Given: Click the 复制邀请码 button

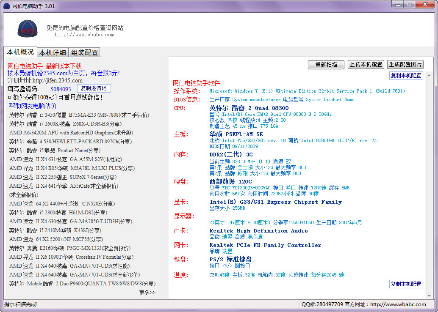Looking at the screenshot, I should tap(94, 88).
